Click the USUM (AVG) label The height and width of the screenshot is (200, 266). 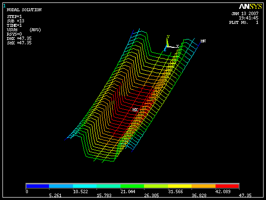(x=24, y=30)
